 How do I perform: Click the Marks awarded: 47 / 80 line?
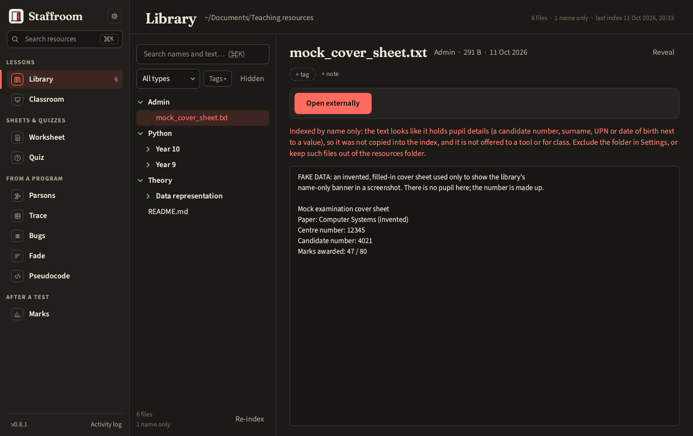[x=333, y=252]
